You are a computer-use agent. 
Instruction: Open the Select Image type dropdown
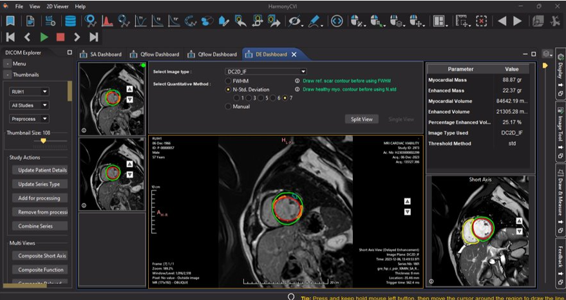265,71
